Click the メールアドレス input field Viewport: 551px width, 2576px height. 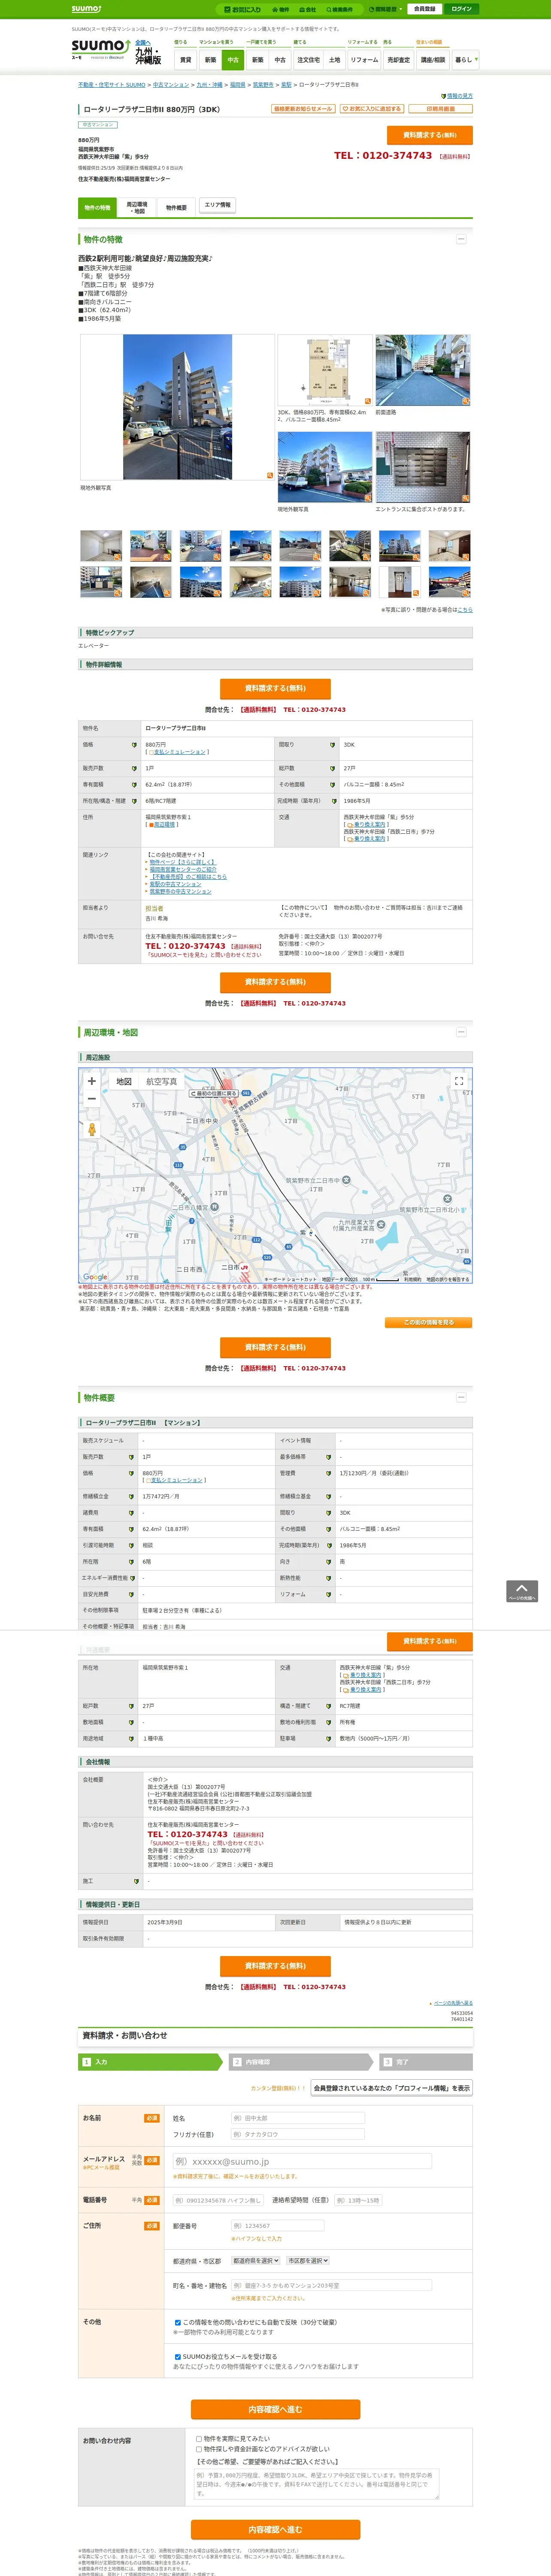(x=301, y=2161)
